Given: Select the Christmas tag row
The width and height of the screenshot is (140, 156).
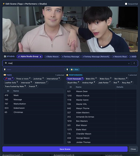Looking at the screenshot, I should click(x=34, y=112).
